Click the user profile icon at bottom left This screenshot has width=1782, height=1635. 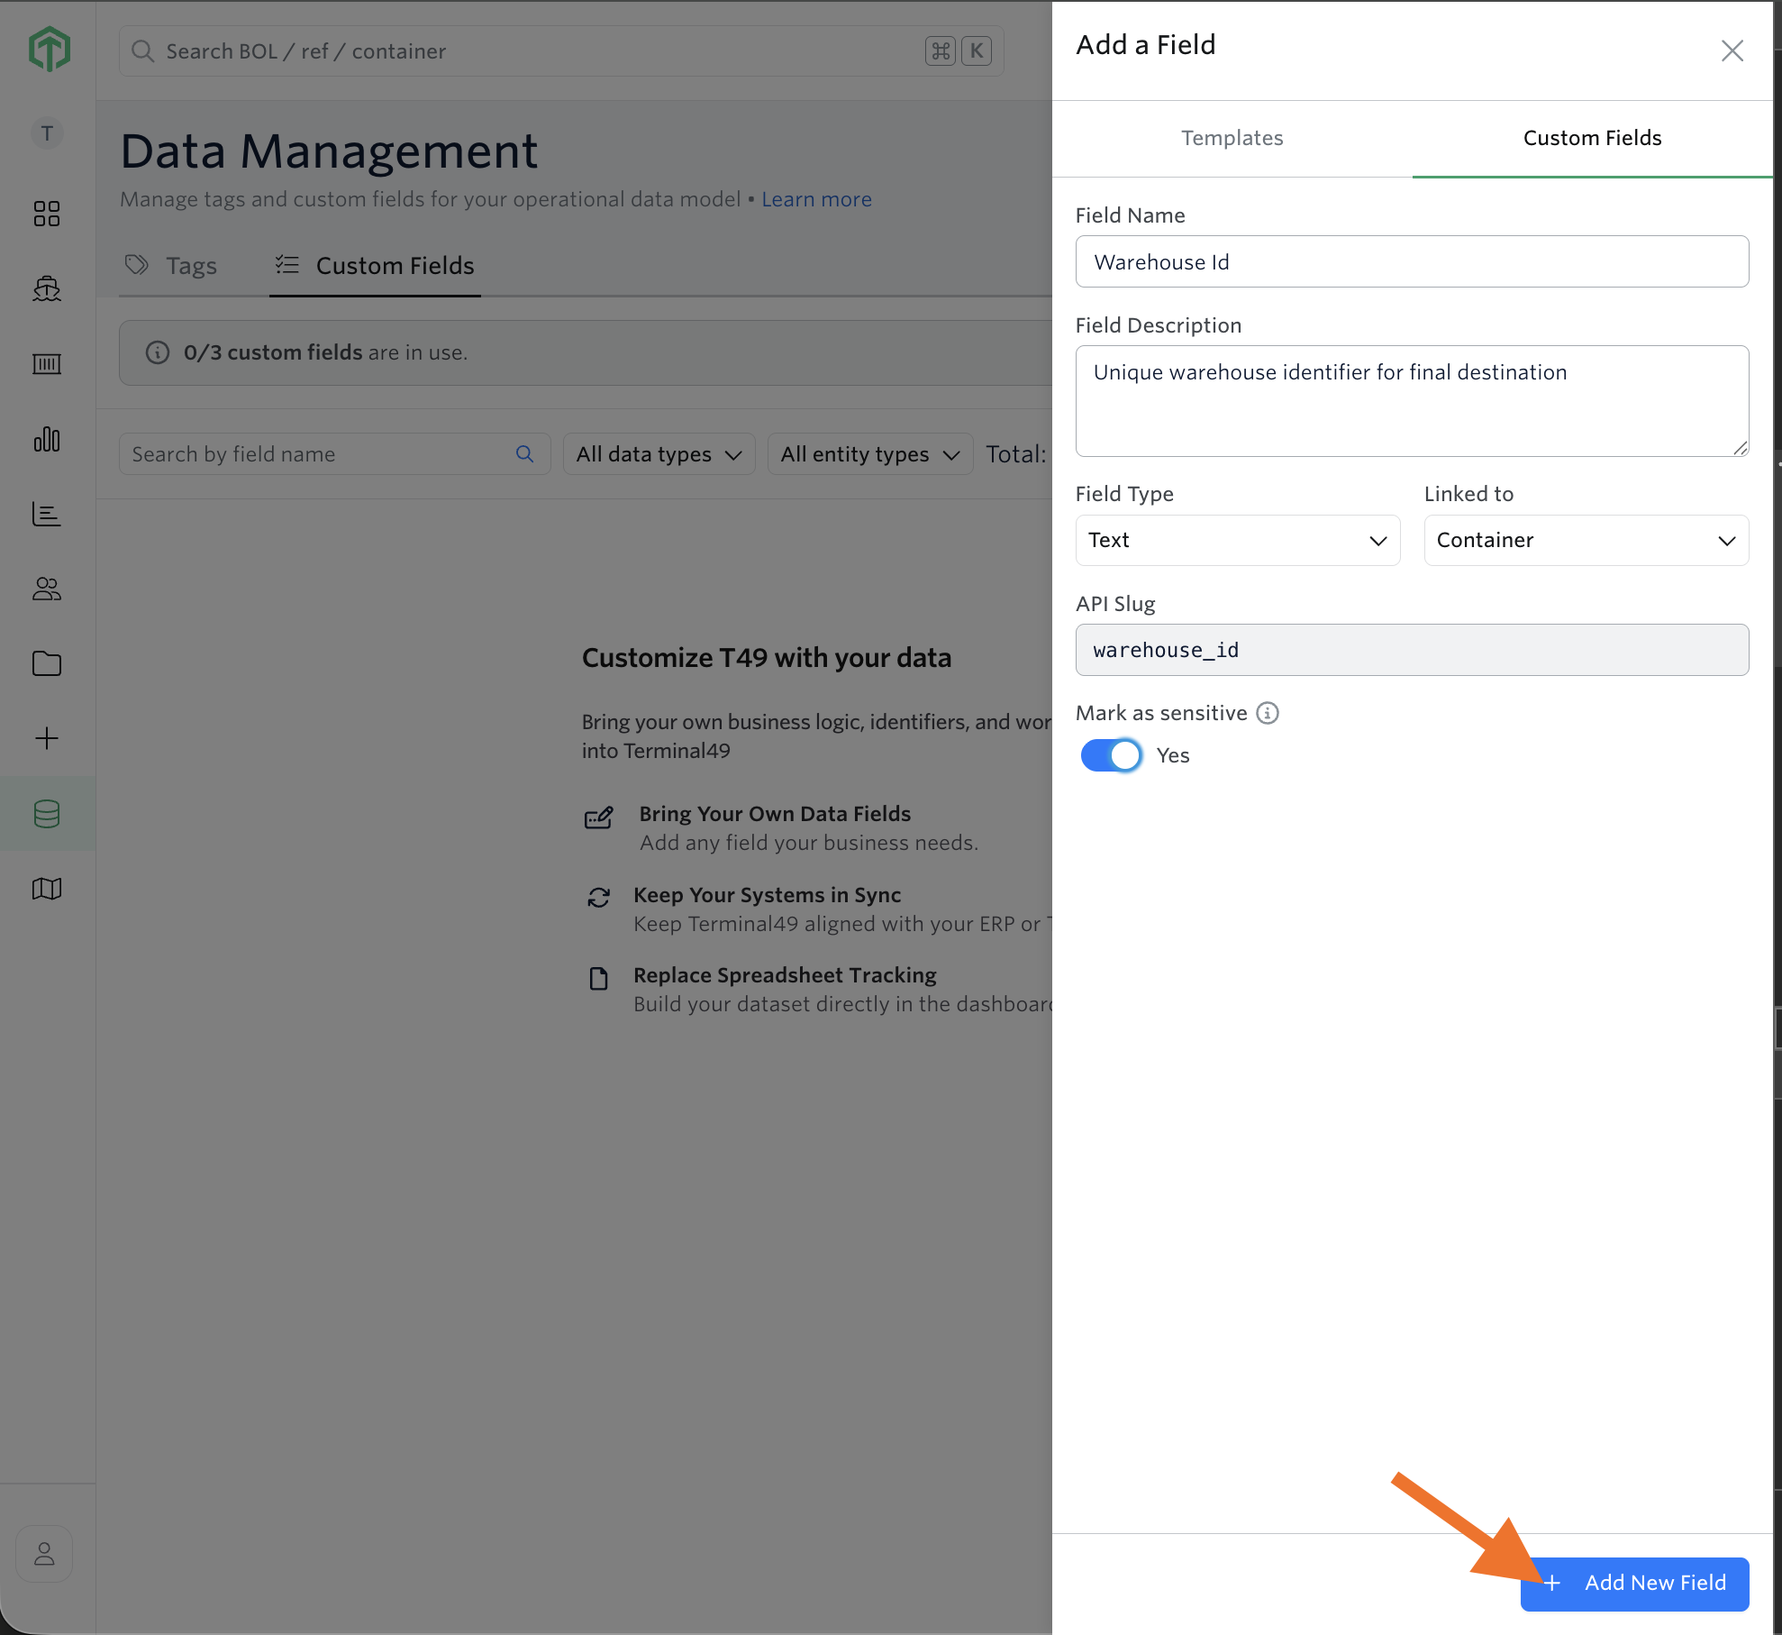tap(44, 1554)
